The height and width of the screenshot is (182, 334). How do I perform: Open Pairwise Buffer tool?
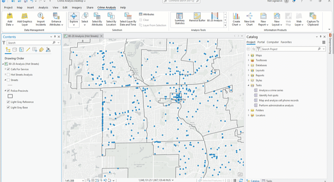click(197, 17)
